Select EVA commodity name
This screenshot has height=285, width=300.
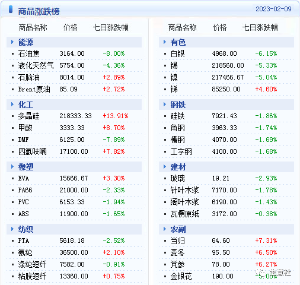(x=24, y=178)
